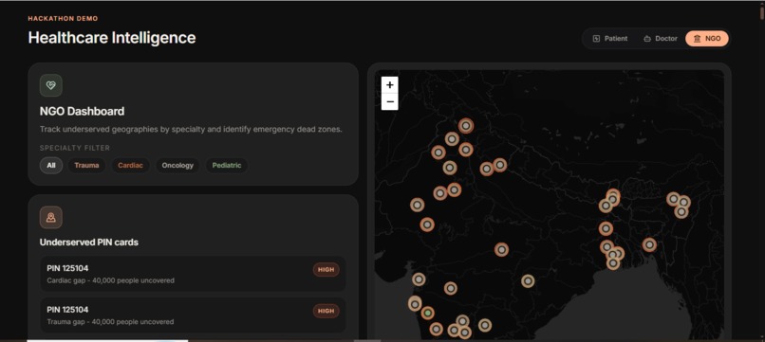
Task: Switch to the Patient role tab
Action: (x=610, y=39)
